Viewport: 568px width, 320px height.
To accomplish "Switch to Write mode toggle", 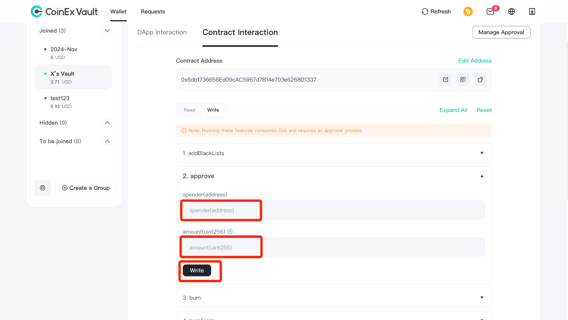I will coord(213,110).
